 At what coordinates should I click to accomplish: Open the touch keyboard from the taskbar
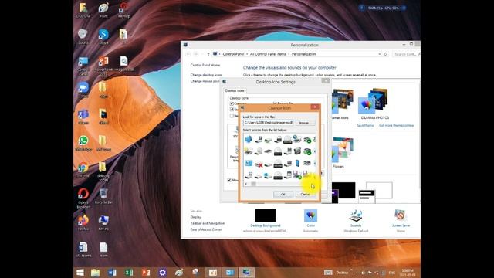pyautogui.click(x=328, y=273)
